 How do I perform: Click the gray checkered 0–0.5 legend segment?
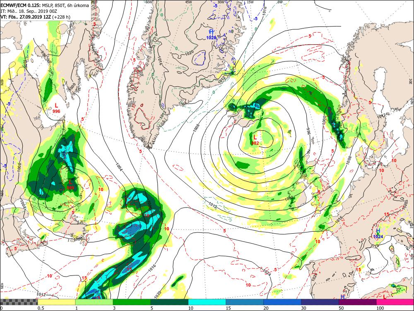tap(19, 302)
